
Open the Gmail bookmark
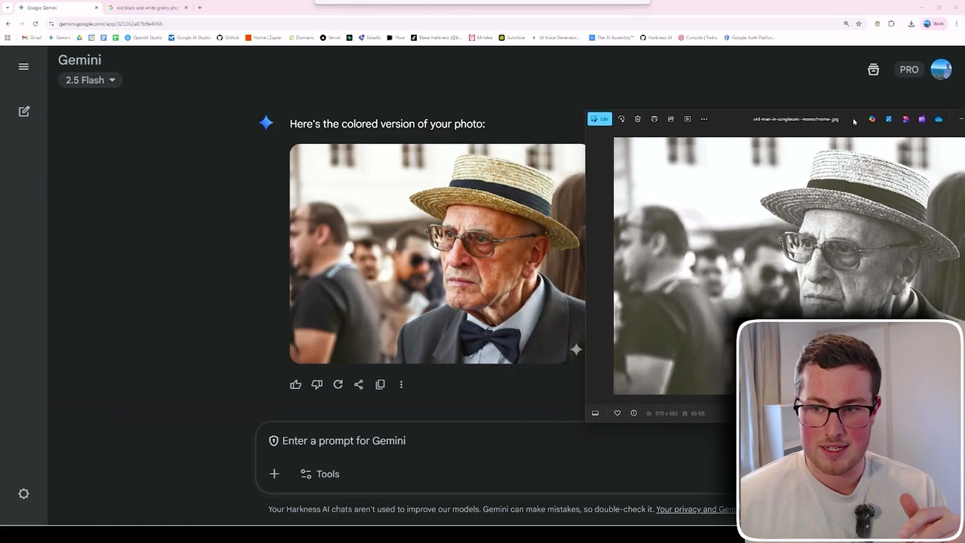point(32,38)
